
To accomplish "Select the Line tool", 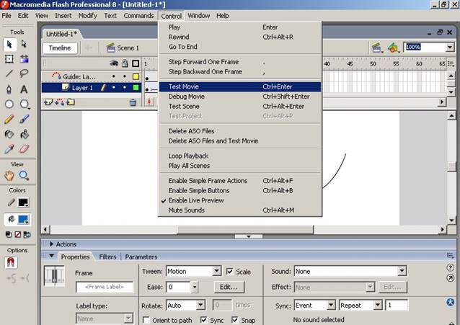I will (x=9, y=74).
